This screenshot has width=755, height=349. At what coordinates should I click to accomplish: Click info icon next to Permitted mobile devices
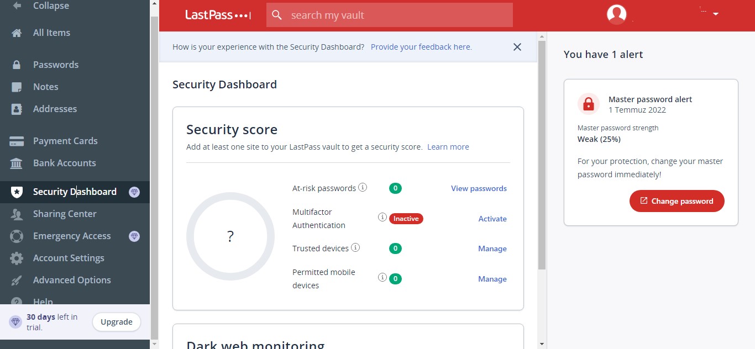[382, 277]
